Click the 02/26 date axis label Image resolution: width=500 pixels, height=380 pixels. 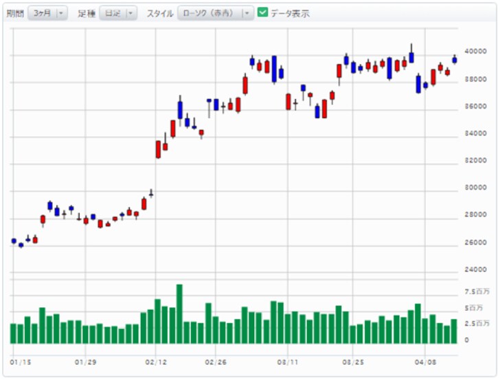(216, 361)
